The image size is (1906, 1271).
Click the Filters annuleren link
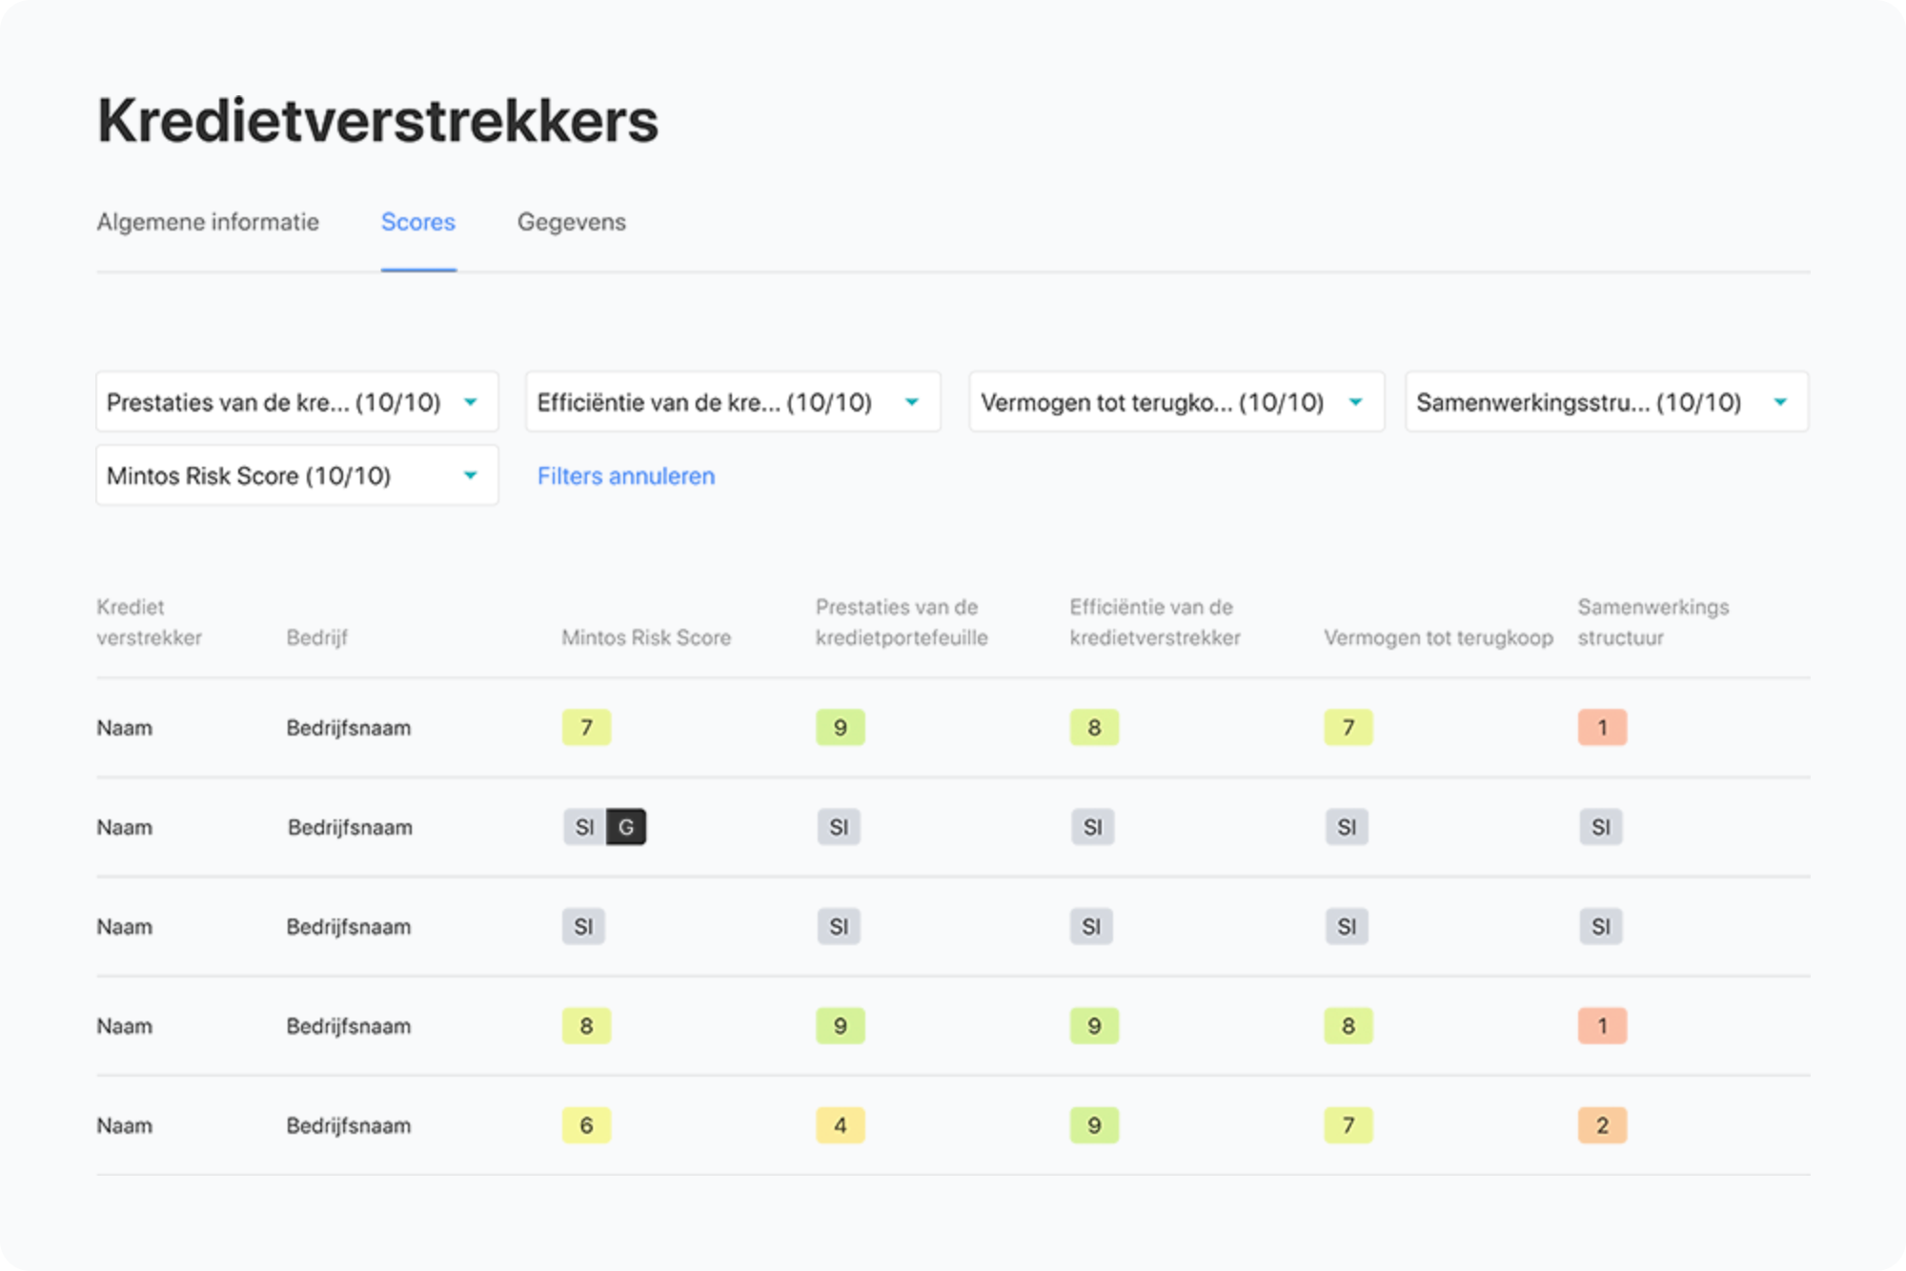click(626, 476)
